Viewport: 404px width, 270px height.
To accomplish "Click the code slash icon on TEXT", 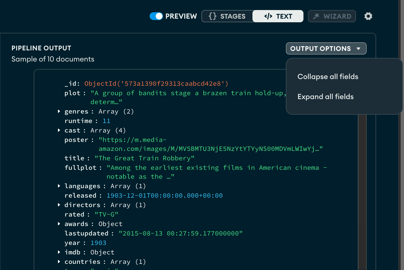I will coord(267,16).
